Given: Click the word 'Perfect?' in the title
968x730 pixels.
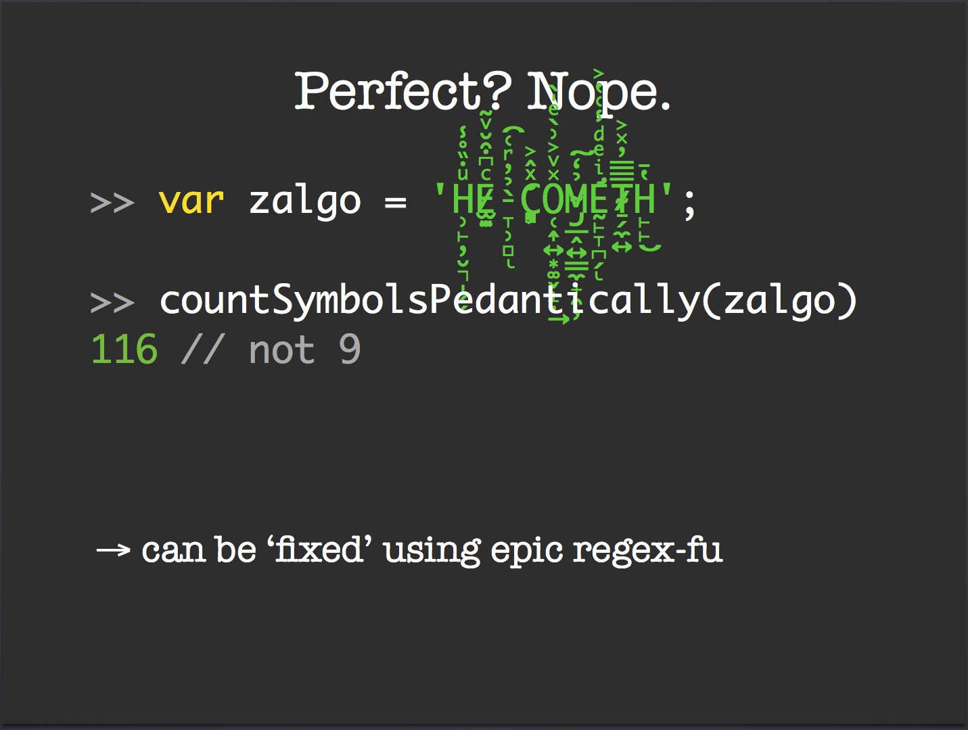Looking at the screenshot, I should (404, 91).
